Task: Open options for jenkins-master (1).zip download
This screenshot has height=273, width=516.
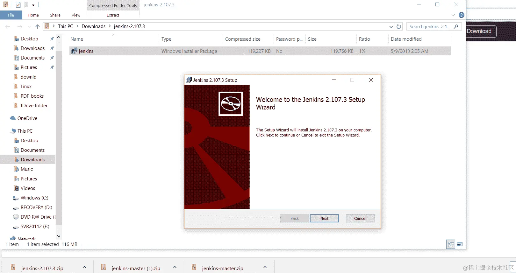Action: [x=175, y=267]
